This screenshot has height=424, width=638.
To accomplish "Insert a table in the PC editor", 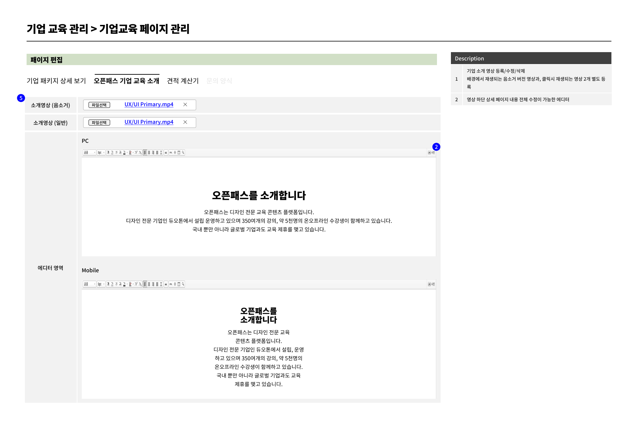I will tap(179, 152).
